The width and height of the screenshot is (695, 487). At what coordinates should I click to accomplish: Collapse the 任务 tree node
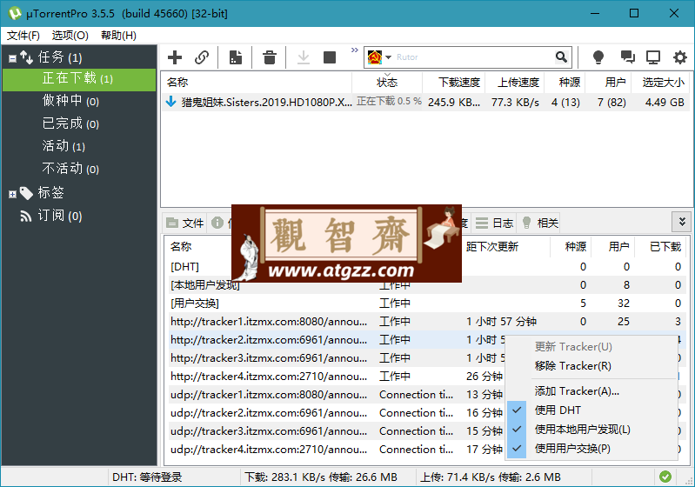[12, 58]
